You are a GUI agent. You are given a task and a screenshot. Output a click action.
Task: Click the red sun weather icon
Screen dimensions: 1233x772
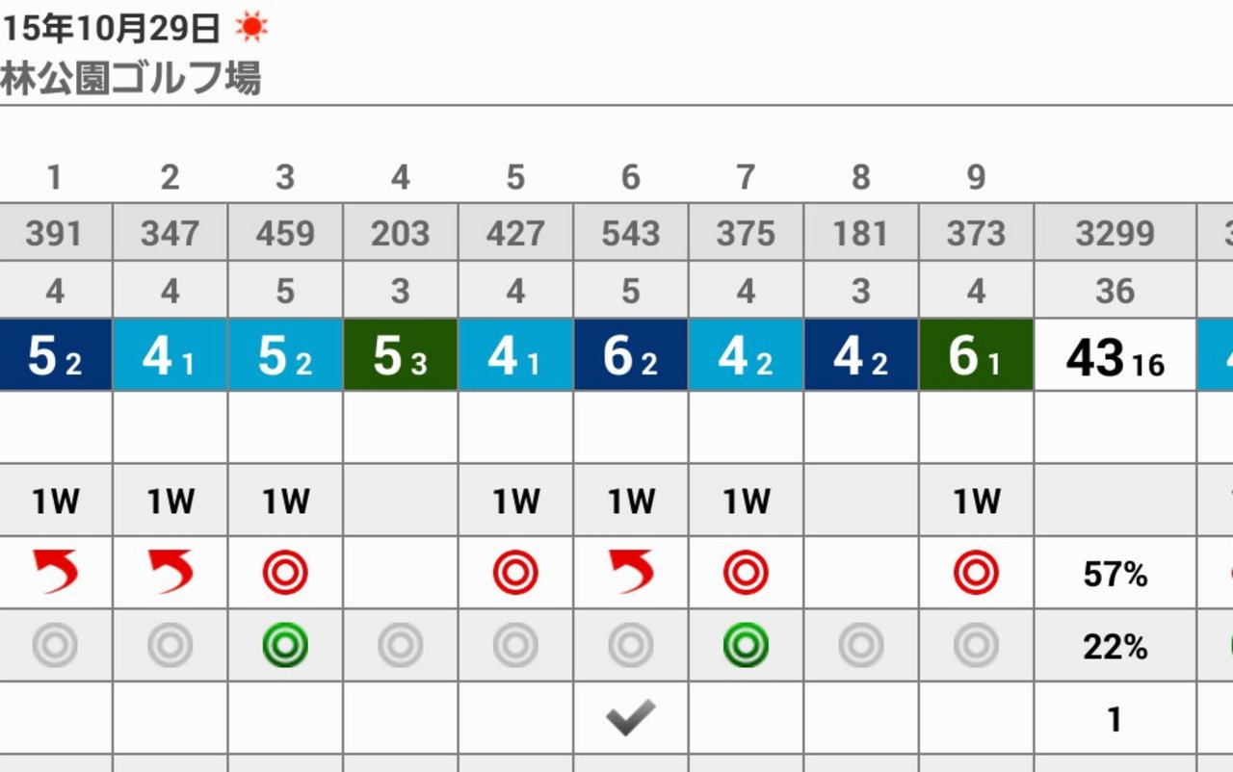pyautogui.click(x=251, y=29)
